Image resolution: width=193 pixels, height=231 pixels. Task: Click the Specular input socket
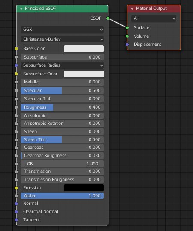pos(16,91)
